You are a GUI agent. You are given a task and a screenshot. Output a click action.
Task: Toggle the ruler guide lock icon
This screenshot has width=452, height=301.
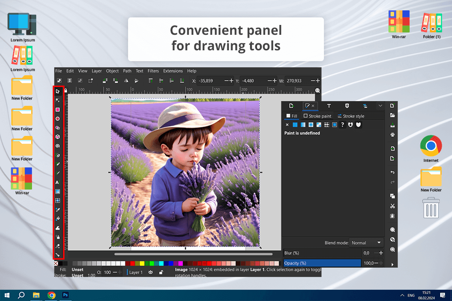coord(66,91)
